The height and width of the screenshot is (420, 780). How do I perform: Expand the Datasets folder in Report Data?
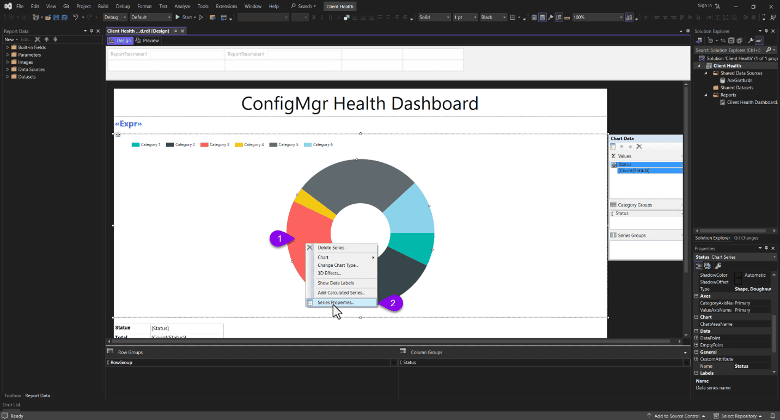click(8, 77)
